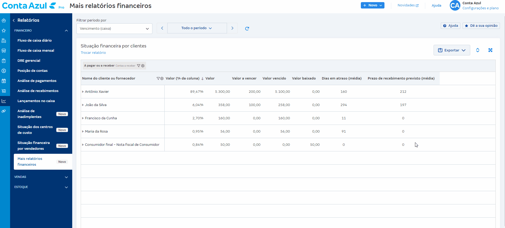Click the 5.300,00 value cell
Screen dimensions: 505x228
[222, 92]
